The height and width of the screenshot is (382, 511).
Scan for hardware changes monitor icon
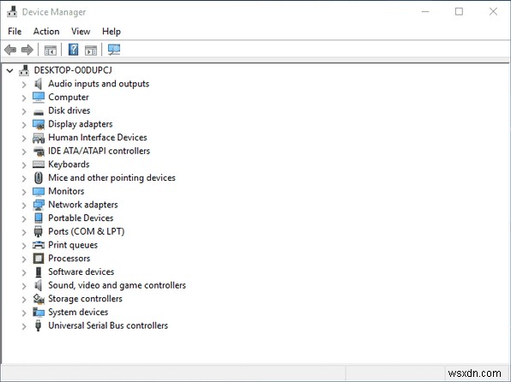point(114,50)
